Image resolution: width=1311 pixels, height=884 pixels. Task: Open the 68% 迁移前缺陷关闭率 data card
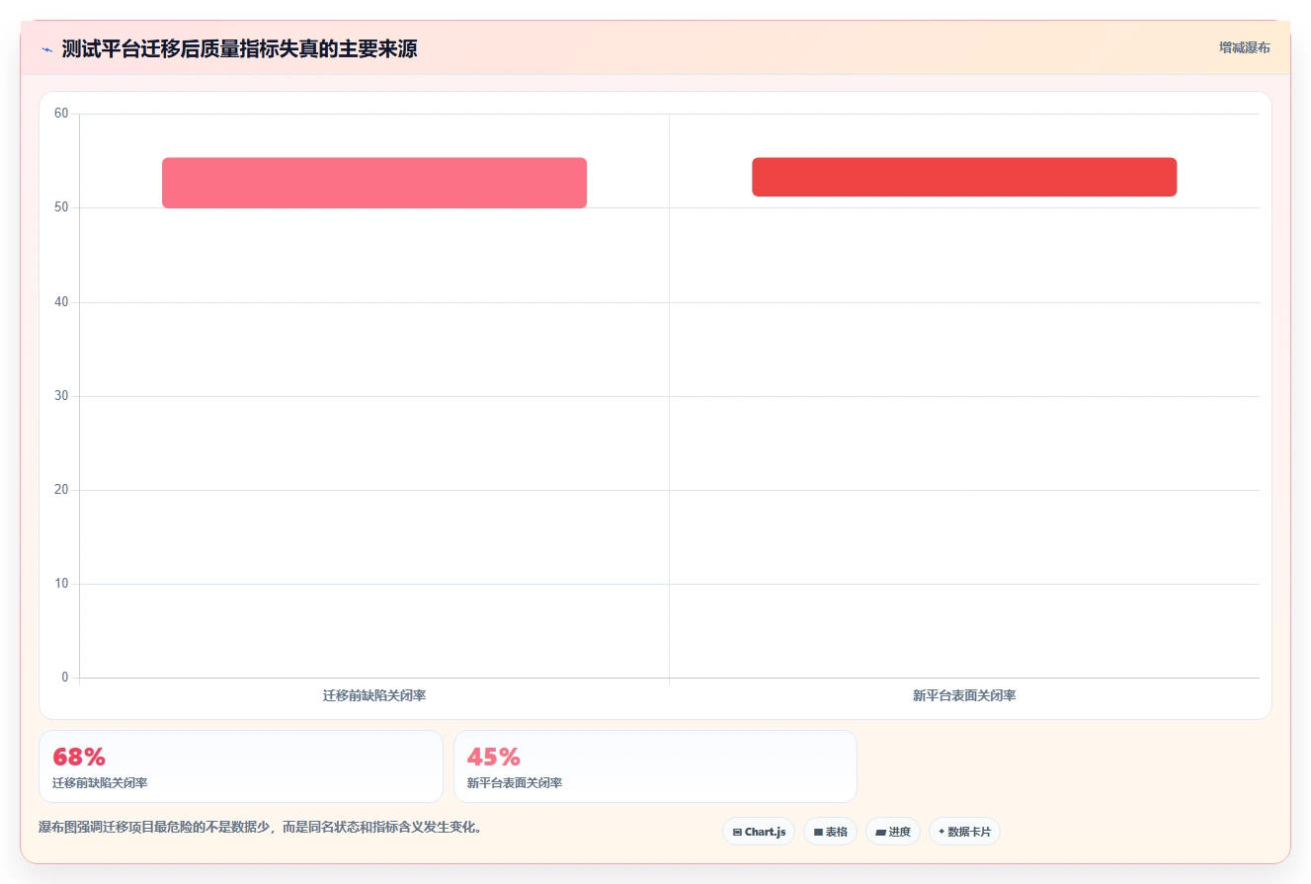pos(241,766)
